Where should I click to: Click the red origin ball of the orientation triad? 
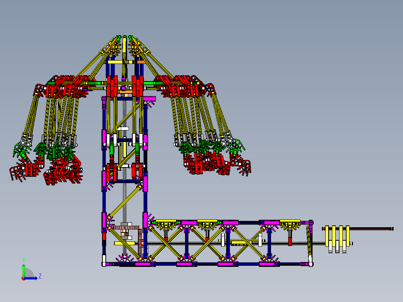point(24,278)
